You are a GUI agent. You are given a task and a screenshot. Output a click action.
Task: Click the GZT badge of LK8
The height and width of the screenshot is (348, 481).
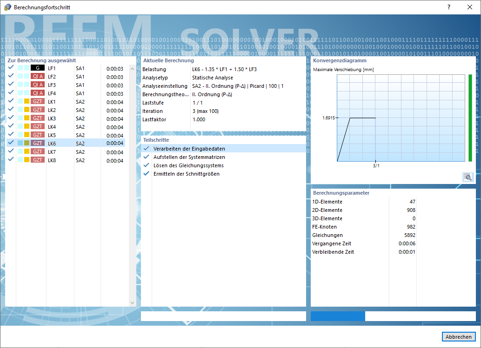pos(37,160)
